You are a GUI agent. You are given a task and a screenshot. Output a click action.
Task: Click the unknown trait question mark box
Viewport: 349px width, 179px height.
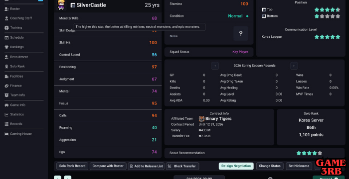241,33
